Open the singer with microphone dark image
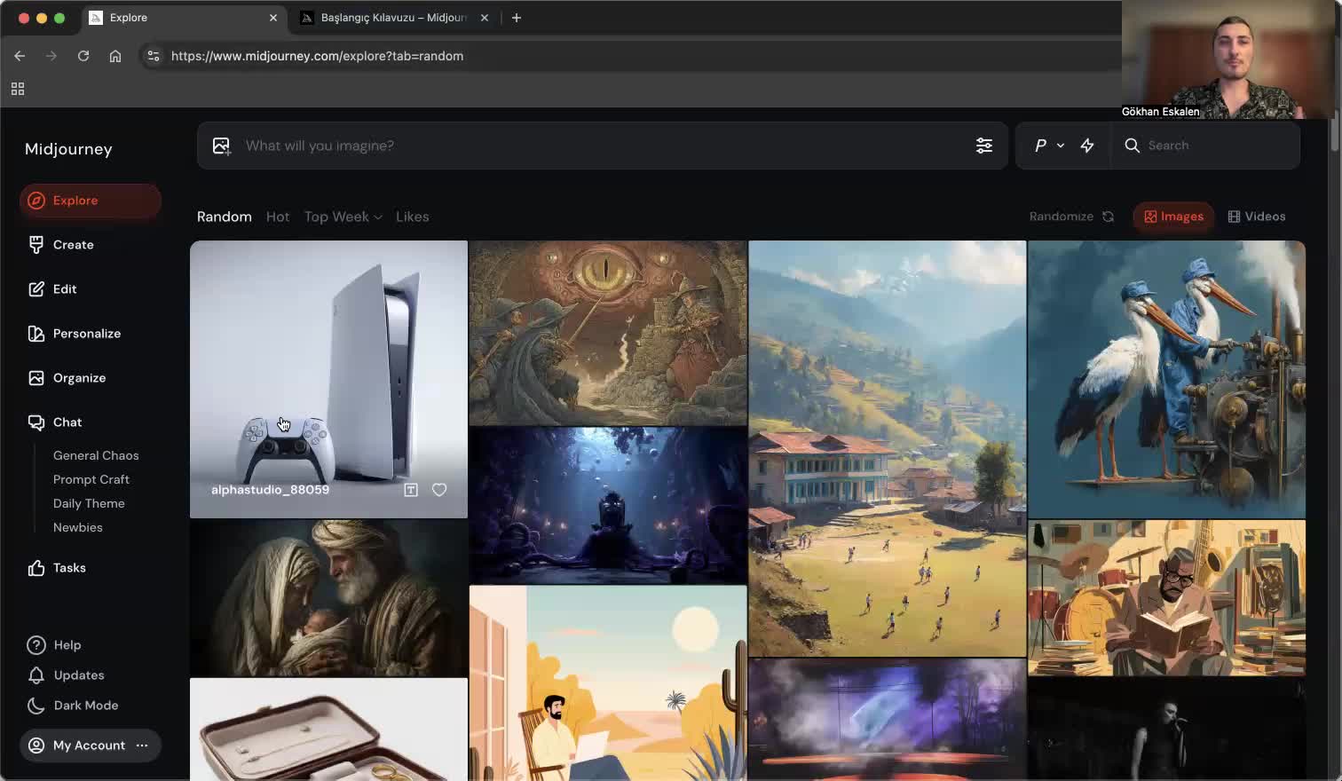Image resolution: width=1342 pixels, height=781 pixels. click(x=1166, y=730)
